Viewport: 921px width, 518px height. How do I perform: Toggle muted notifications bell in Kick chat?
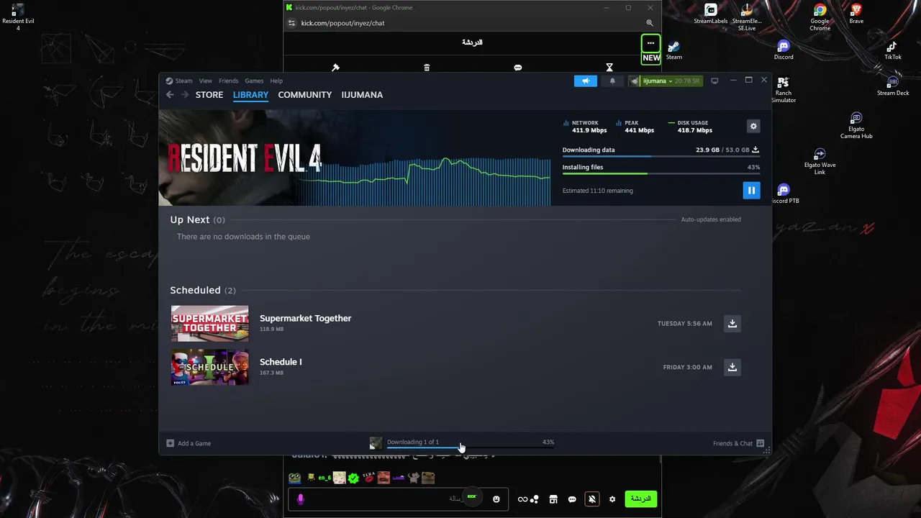point(591,499)
